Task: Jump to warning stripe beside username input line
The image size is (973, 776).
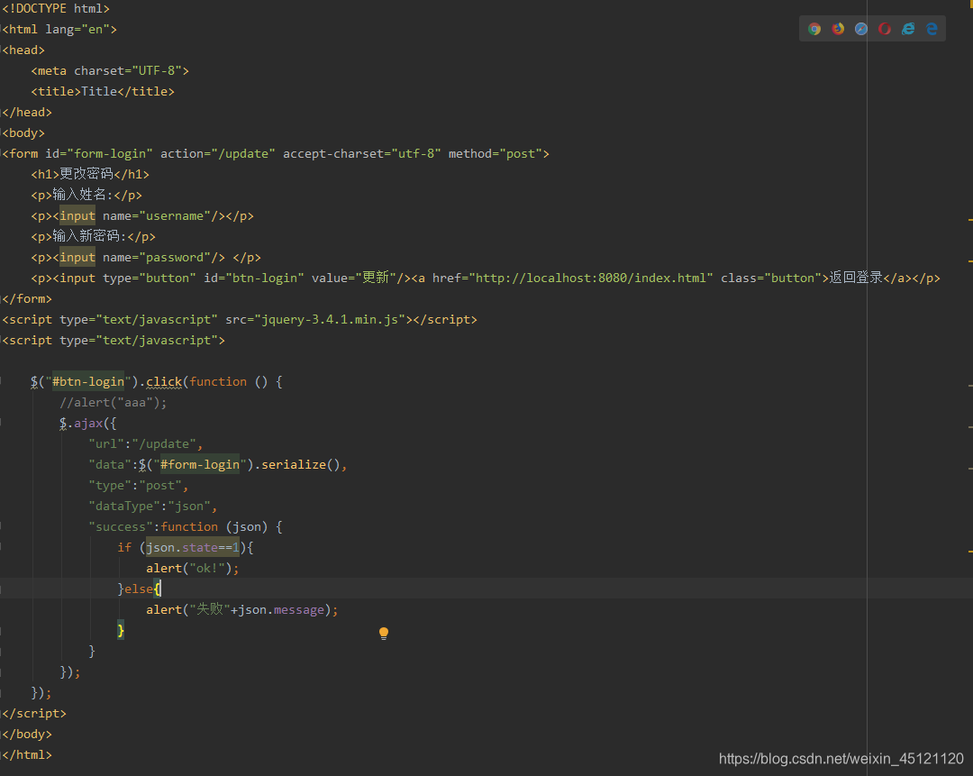Action: [970, 220]
